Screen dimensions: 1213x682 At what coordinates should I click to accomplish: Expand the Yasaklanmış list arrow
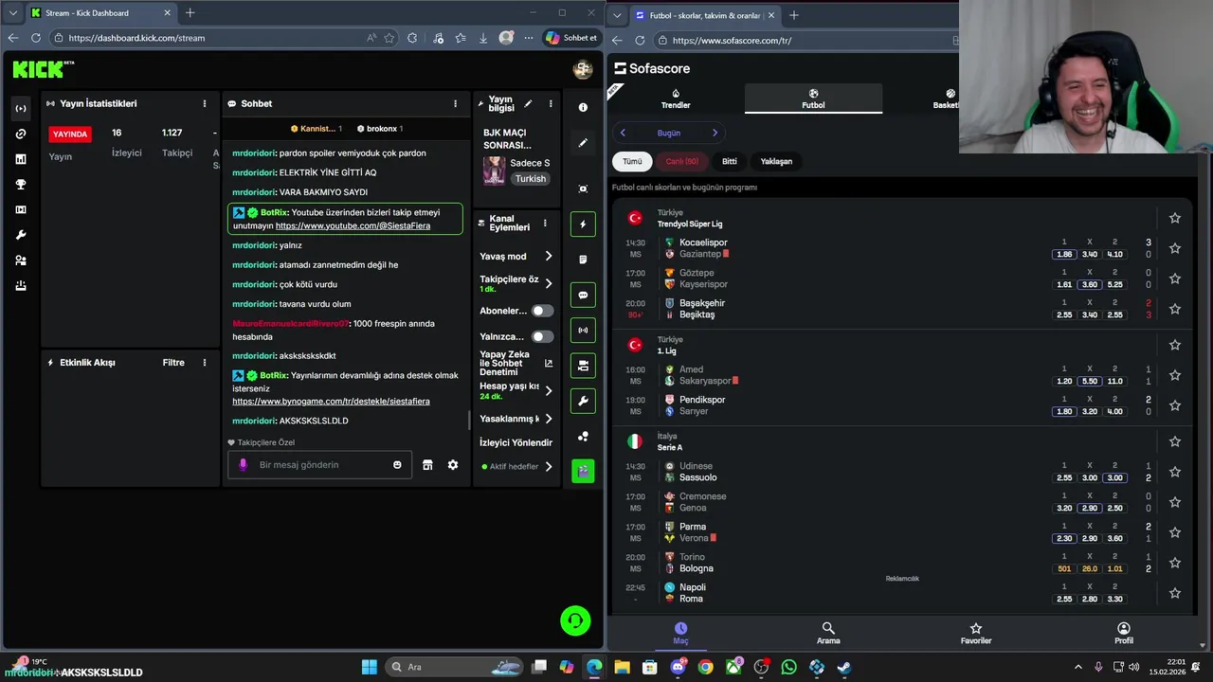(x=548, y=419)
